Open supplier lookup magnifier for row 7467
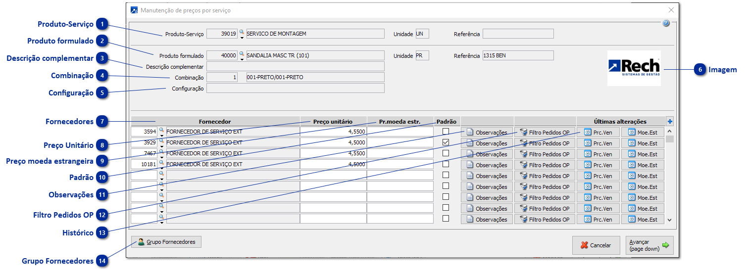Viewport: 745px width, 274px height. [161, 152]
